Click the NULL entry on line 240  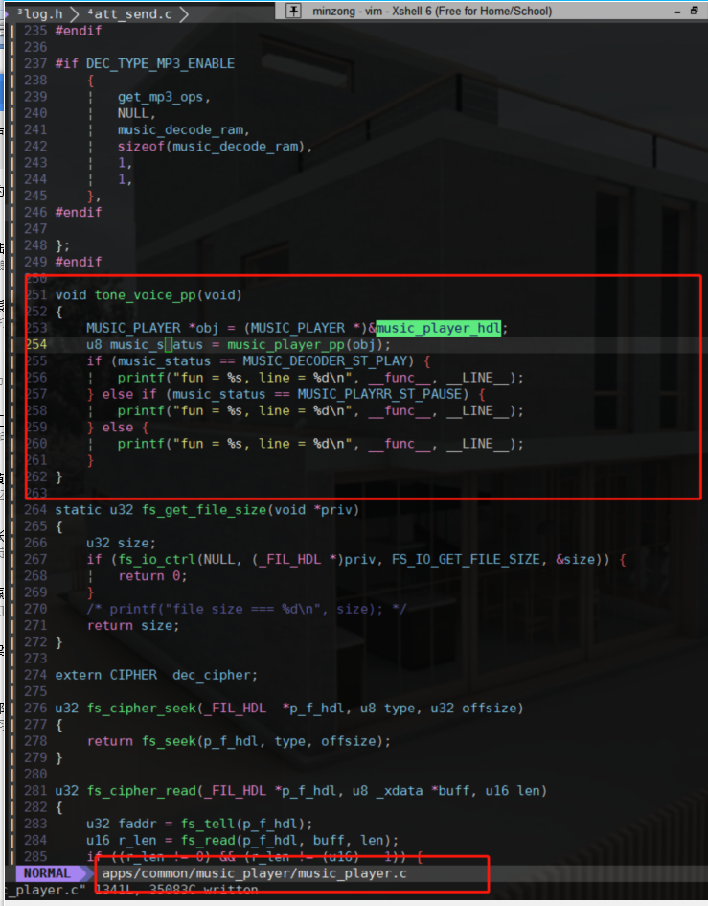[133, 113]
